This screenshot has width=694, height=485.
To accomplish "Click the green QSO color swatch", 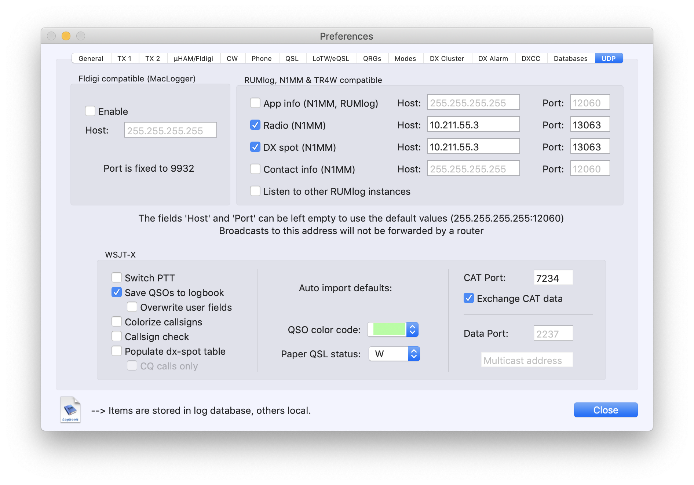I will tap(388, 329).
